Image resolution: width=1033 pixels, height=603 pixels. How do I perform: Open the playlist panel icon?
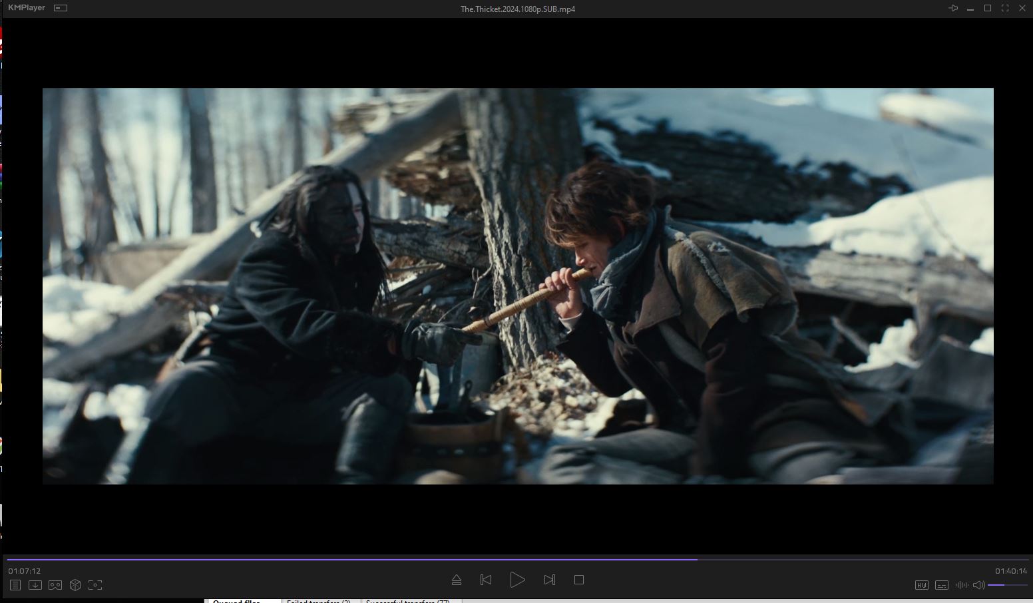15,585
